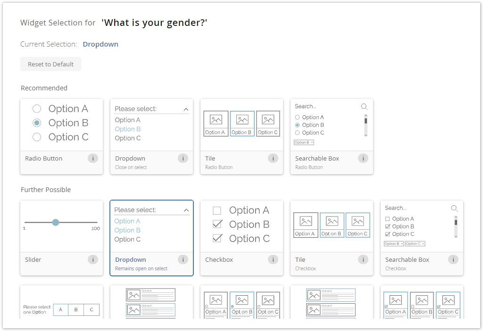
Task: Open info icon on Checkbox card
Action: click(x=273, y=259)
